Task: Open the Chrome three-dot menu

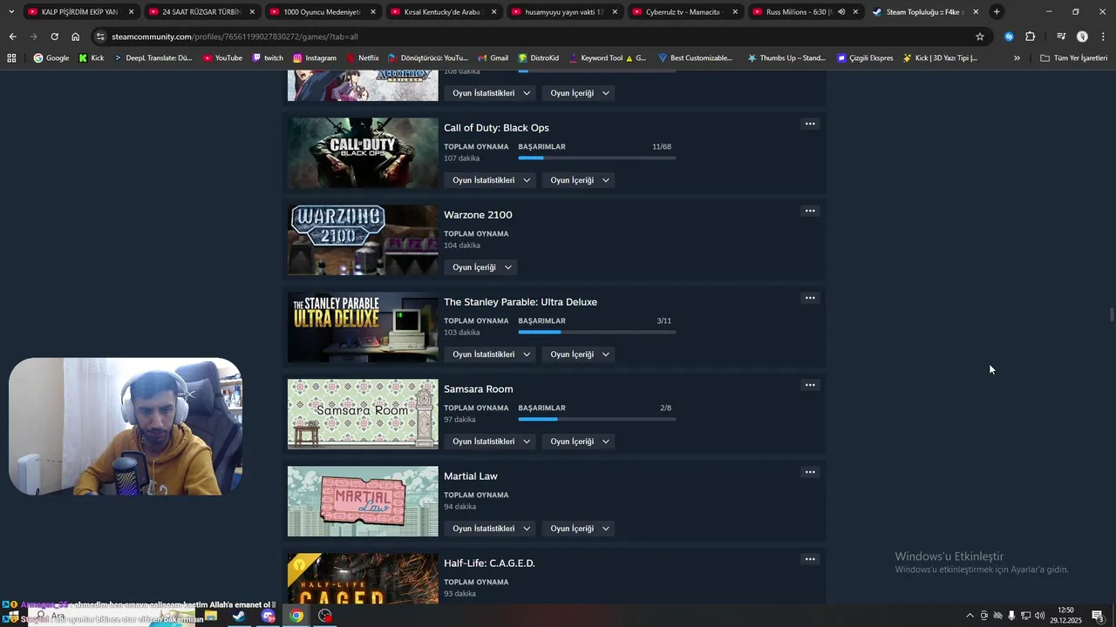Action: coord(1103,37)
